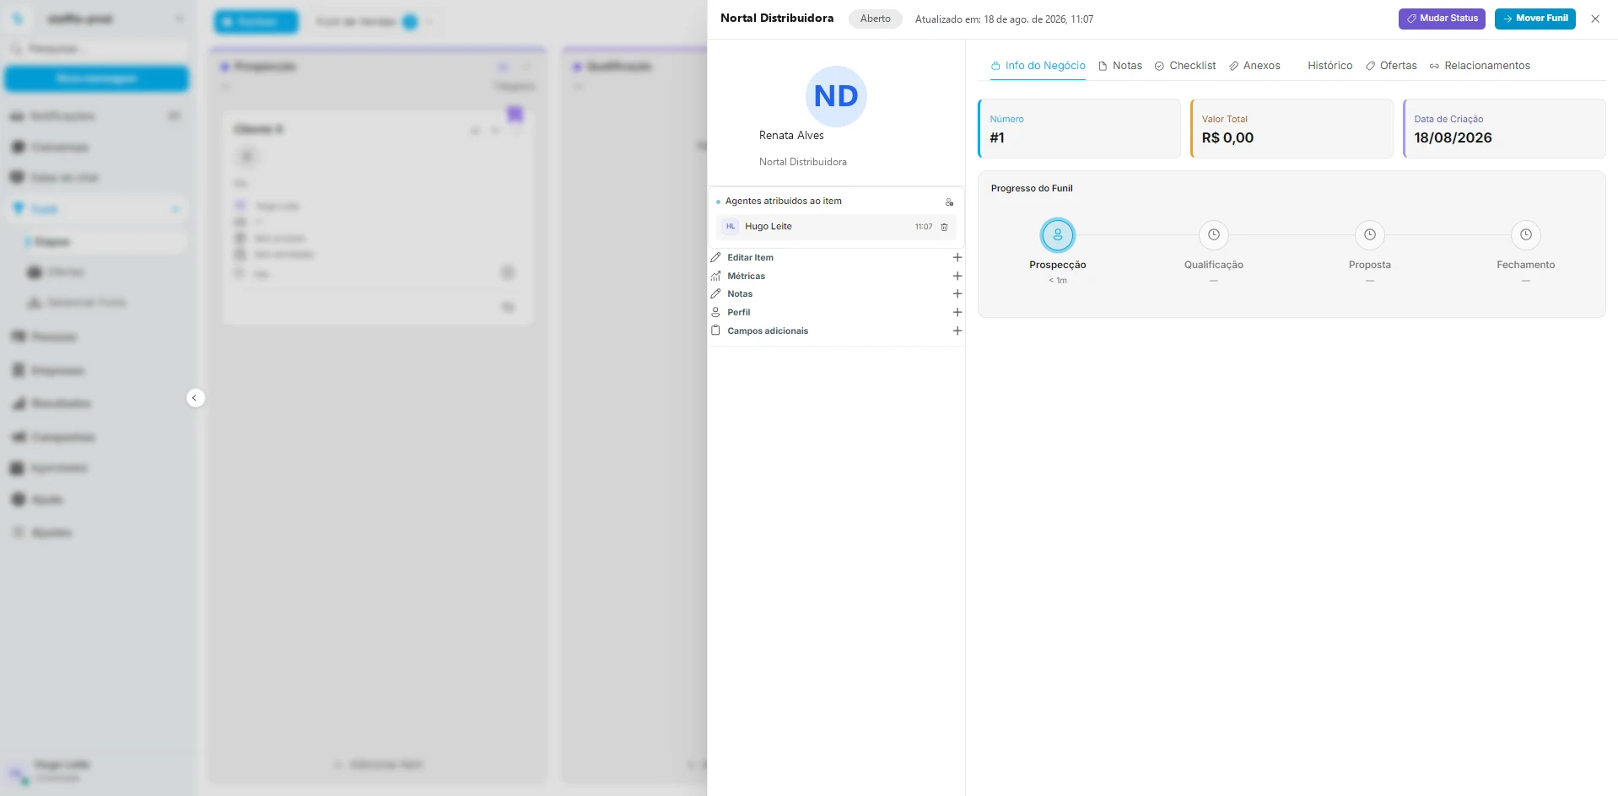This screenshot has height=796, width=1618.
Task: Click the HL initials badge of Hugo Leite
Action: (731, 227)
